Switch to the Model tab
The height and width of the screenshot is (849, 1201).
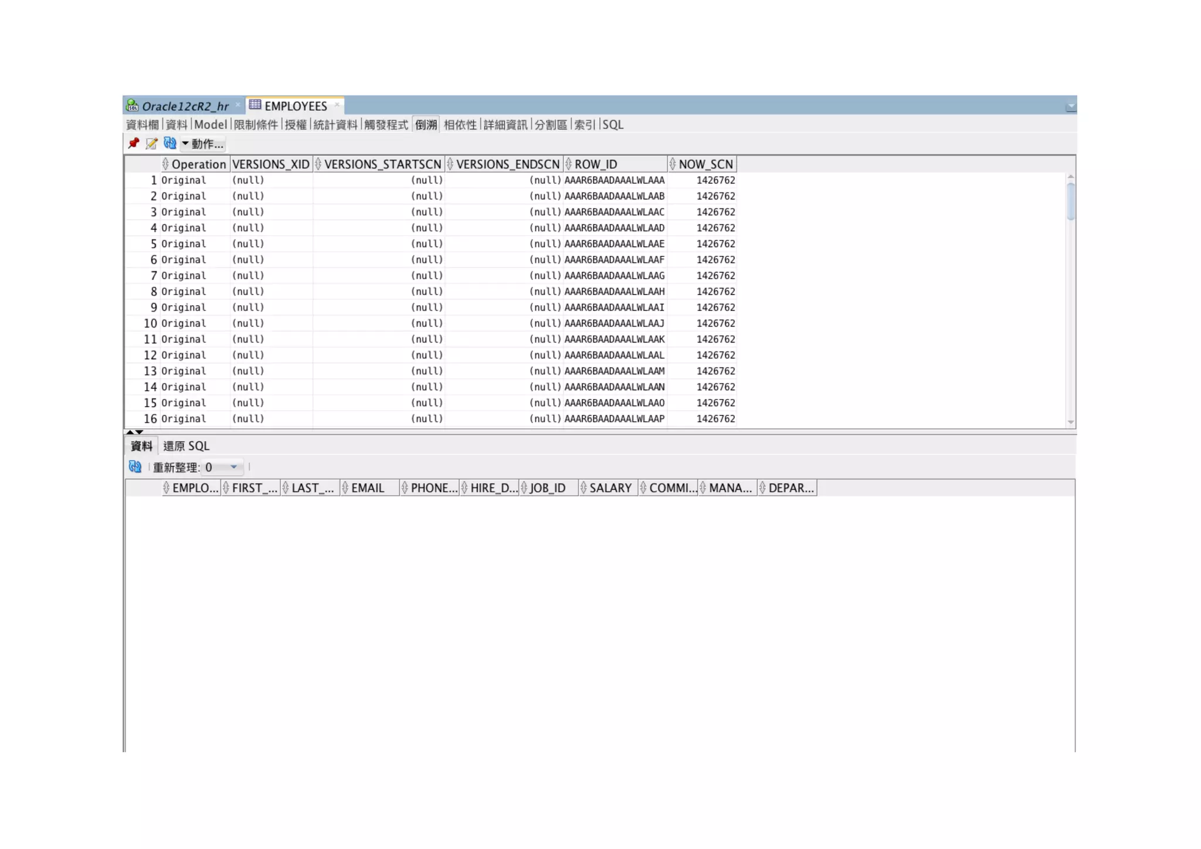[211, 124]
